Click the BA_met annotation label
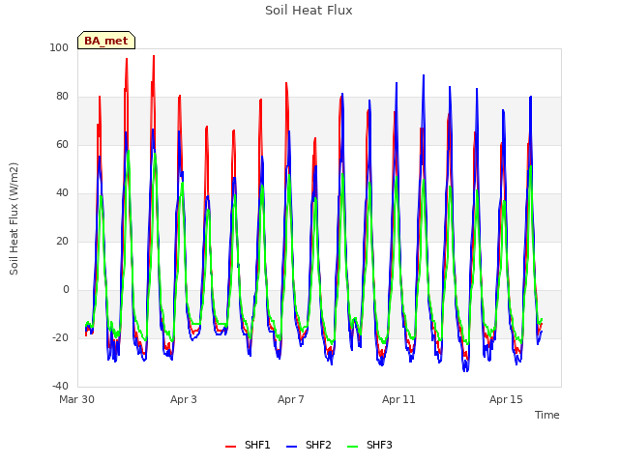The width and height of the screenshot is (619, 464). coord(106,41)
